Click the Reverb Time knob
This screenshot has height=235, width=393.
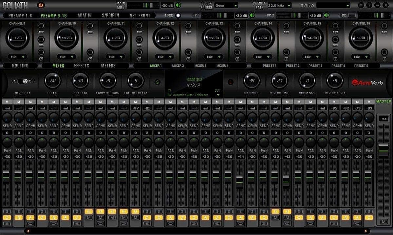tap(279, 81)
